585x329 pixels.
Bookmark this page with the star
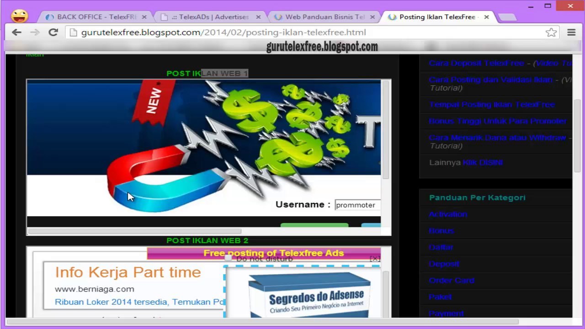coord(551,32)
